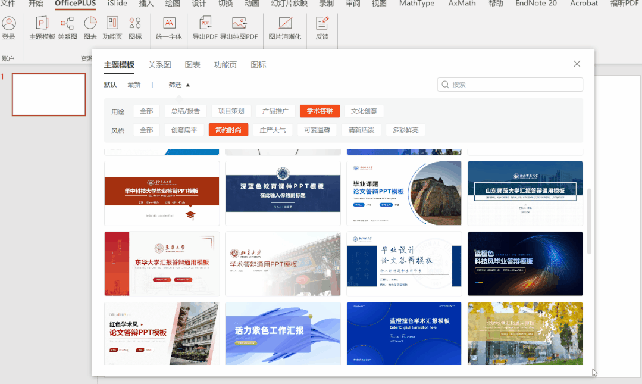Select the 产品推广 usage filter
Screen dimensions: 642x384
tap(275, 111)
